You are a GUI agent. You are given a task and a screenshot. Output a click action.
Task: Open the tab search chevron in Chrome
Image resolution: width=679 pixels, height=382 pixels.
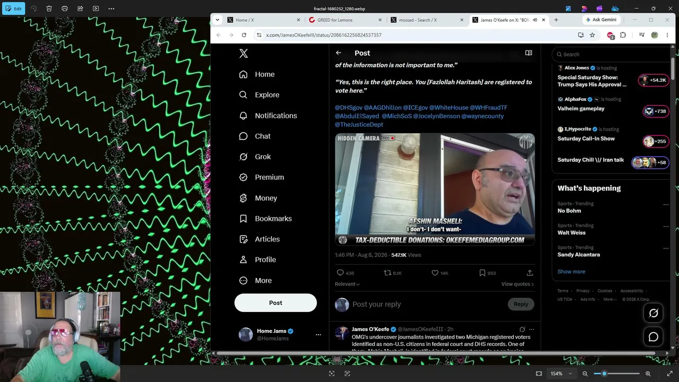(217, 20)
